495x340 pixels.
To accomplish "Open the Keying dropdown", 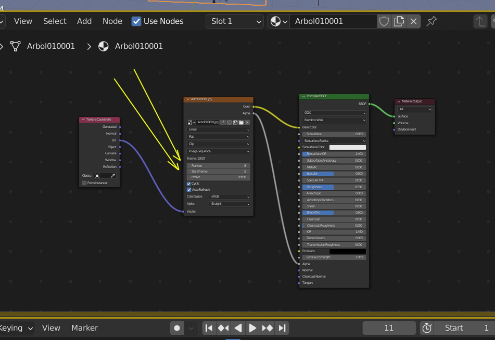I will (x=16, y=328).
